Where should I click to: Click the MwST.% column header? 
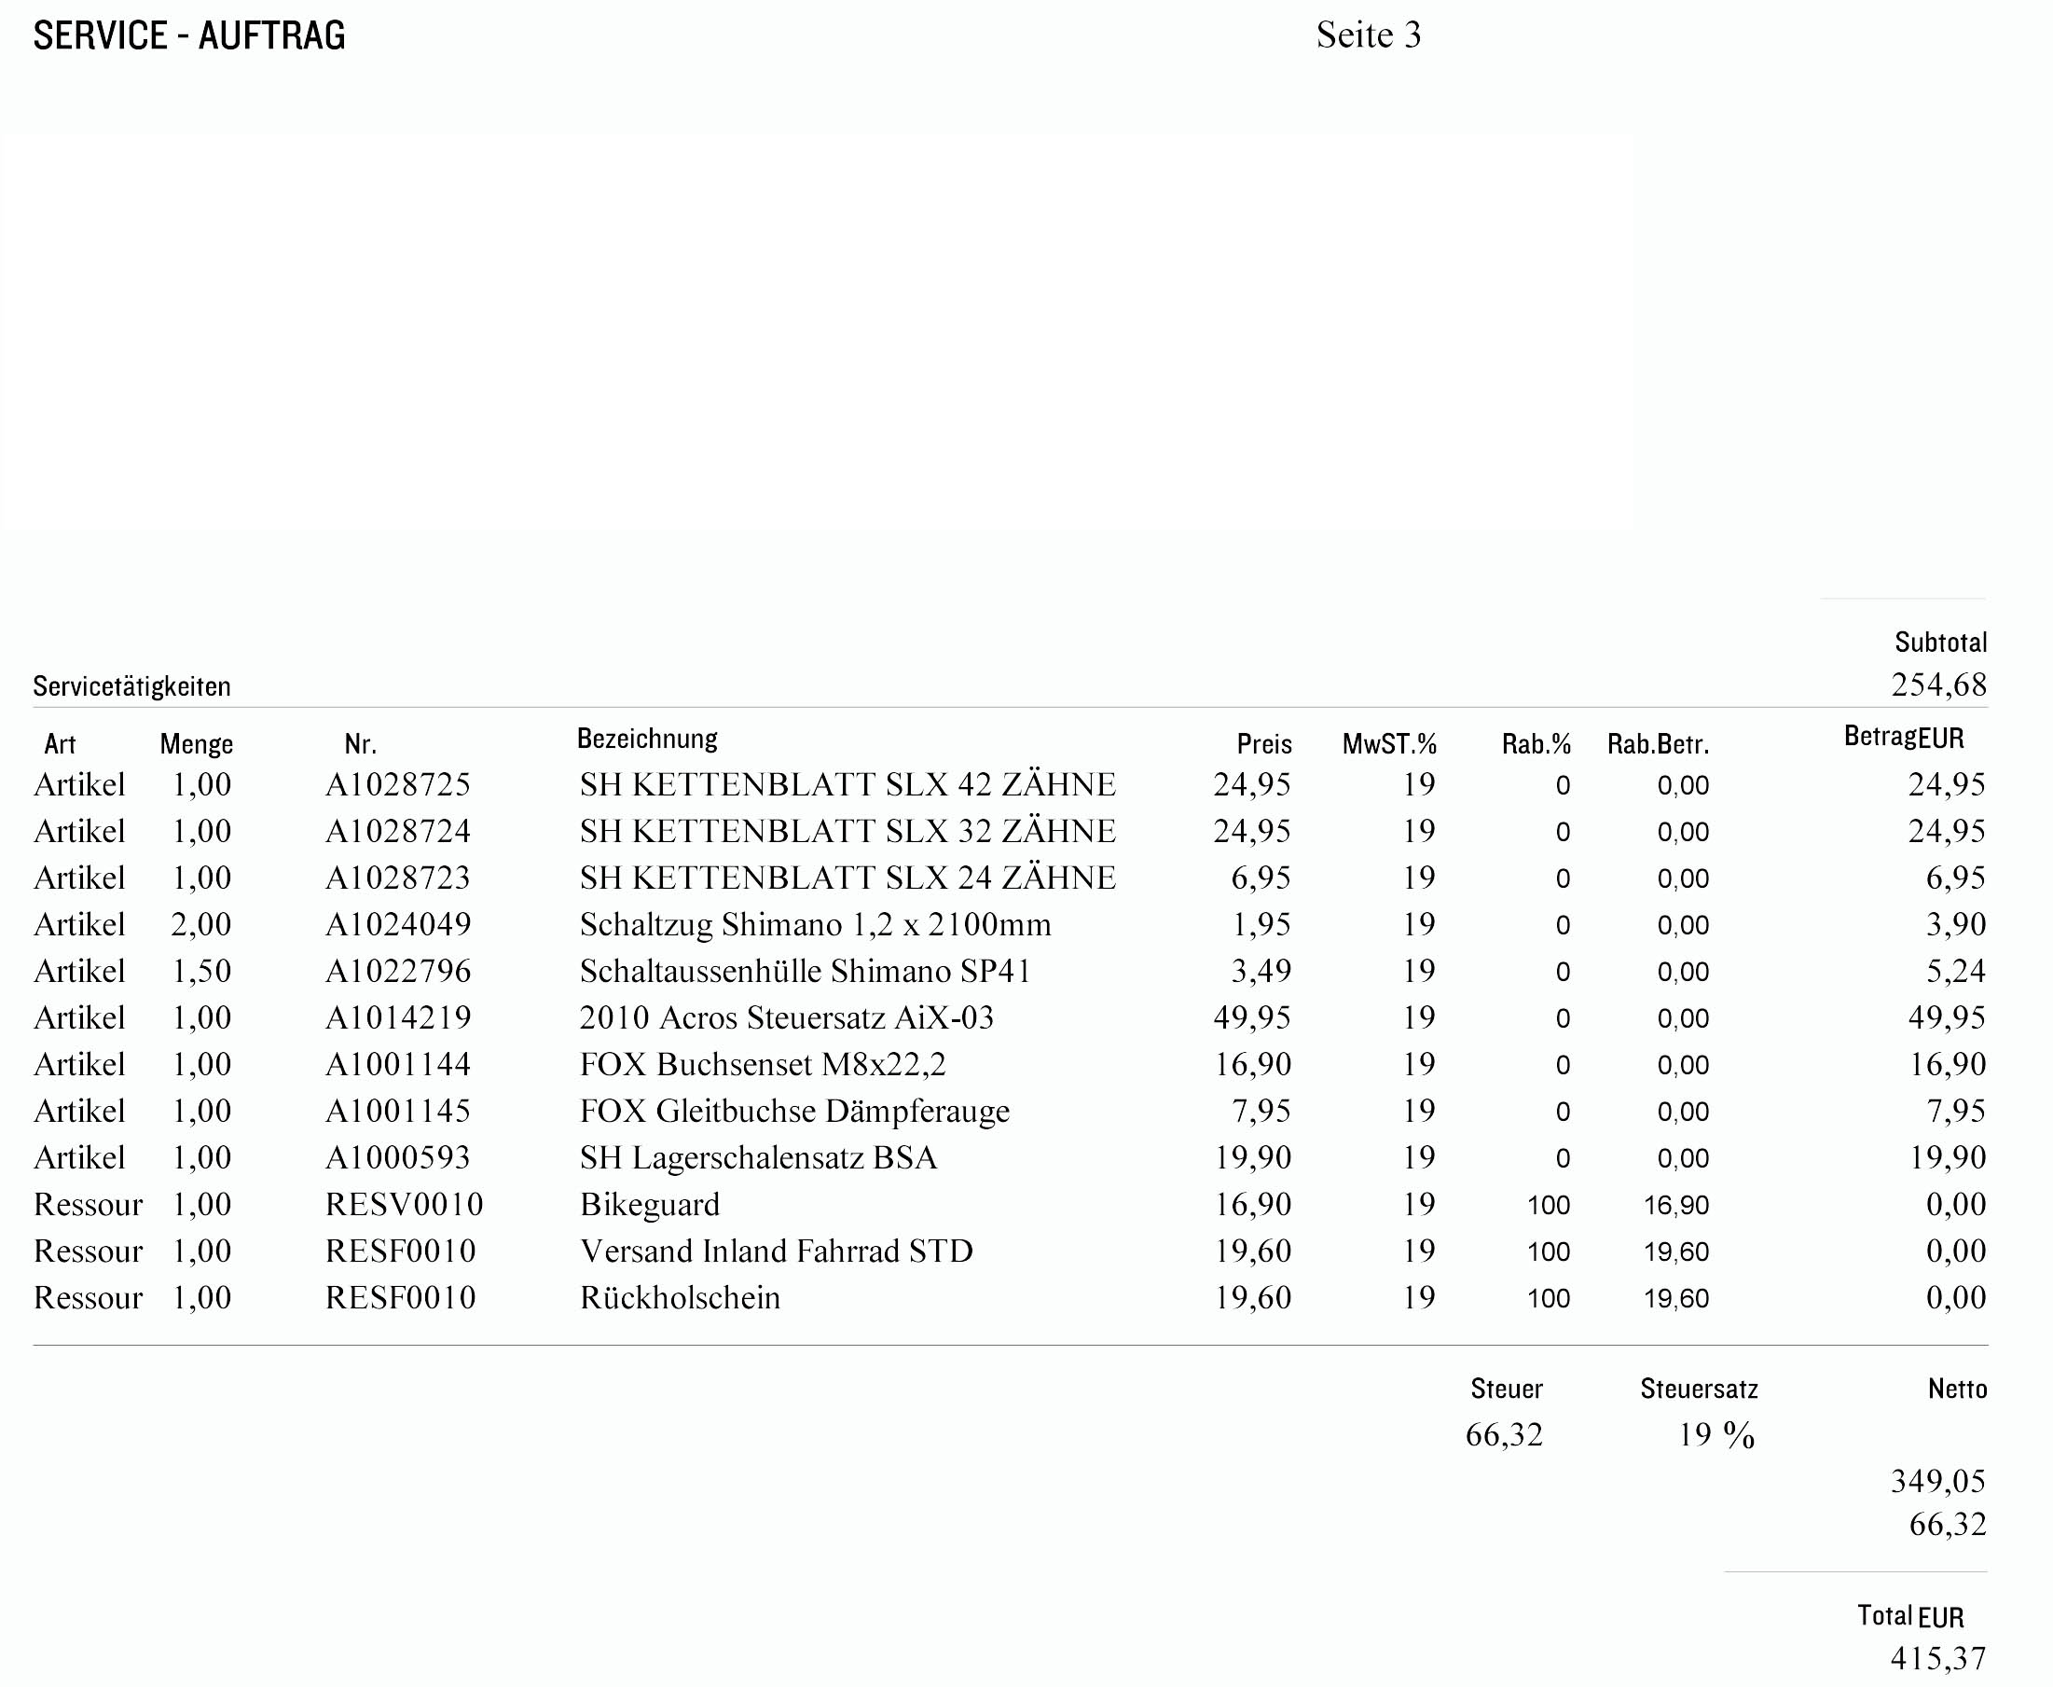coord(1388,744)
